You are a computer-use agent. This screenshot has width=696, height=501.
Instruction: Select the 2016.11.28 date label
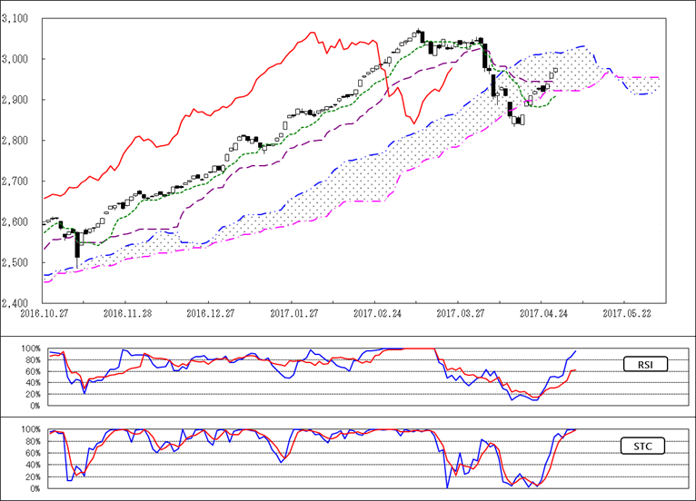(125, 312)
